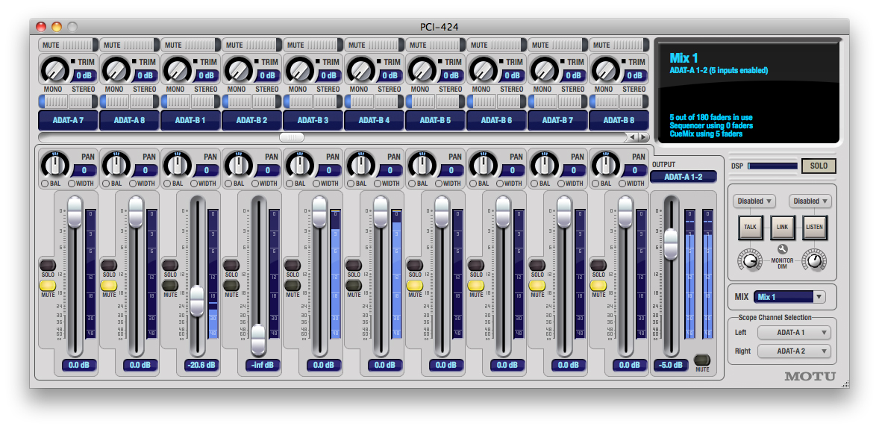Click the ADAT-B 8 channel name label

[x=619, y=120]
